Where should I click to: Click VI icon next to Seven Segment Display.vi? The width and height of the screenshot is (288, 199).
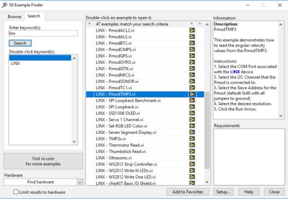pos(192,132)
